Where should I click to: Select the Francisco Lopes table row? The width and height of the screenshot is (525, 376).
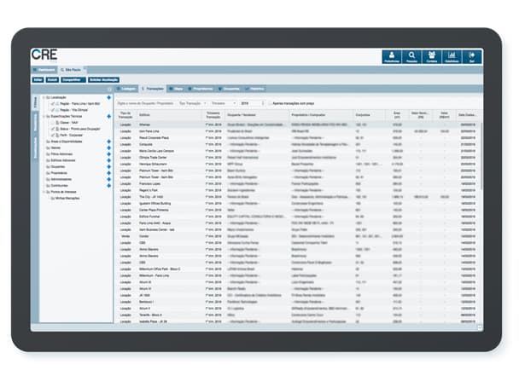[298, 183]
